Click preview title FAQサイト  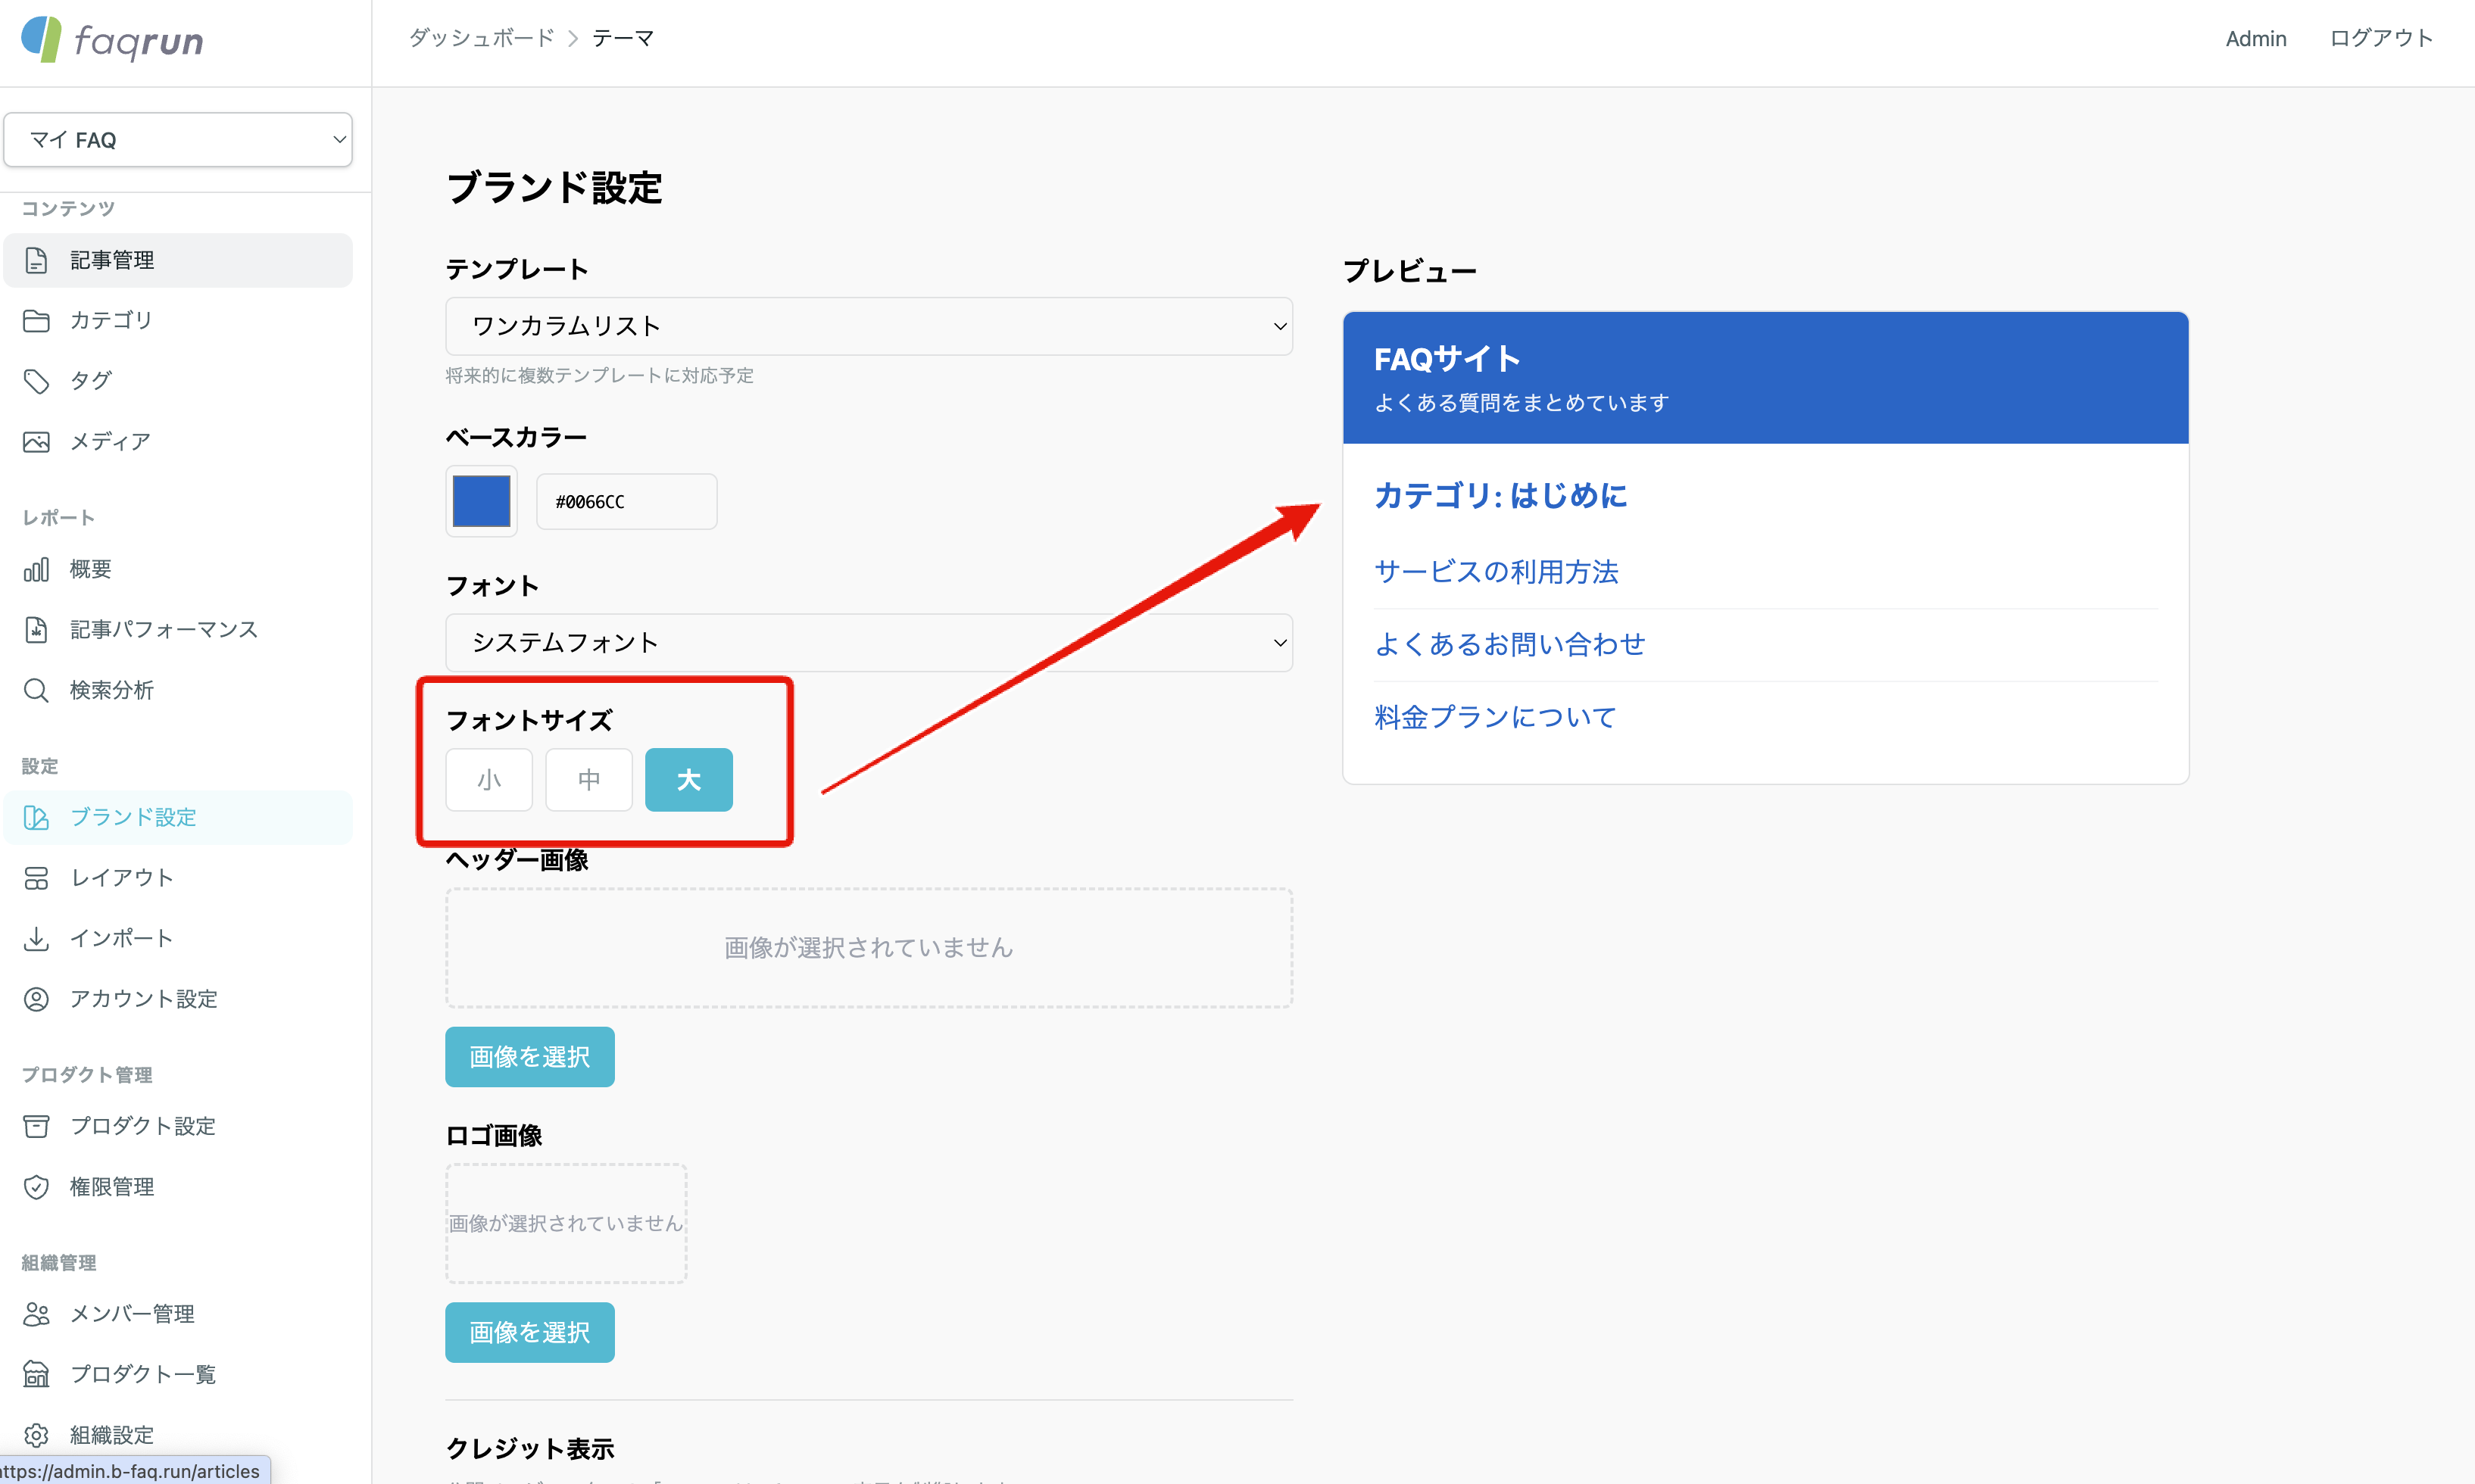point(1447,359)
